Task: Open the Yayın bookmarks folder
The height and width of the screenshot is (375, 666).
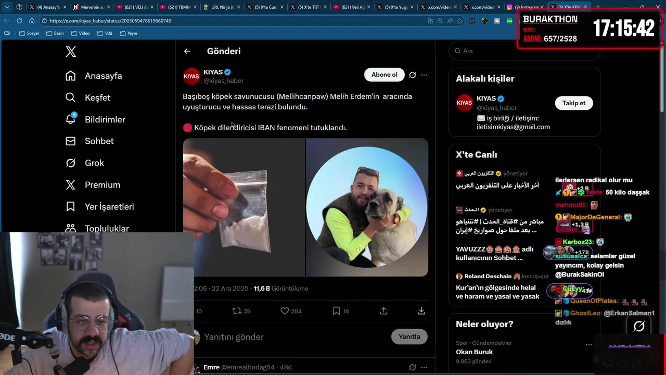Action: [x=129, y=33]
